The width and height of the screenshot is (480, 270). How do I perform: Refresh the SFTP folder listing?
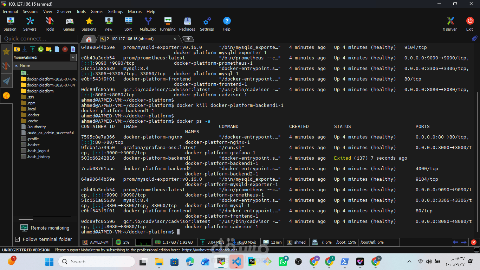(x=41, y=49)
